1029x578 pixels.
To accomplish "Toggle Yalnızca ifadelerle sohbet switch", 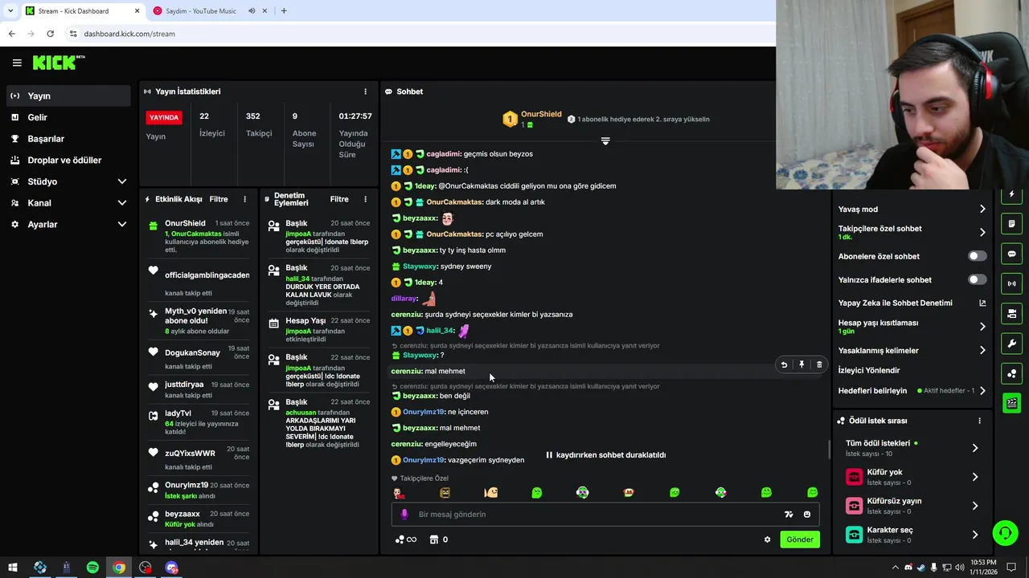I will pyautogui.click(x=977, y=279).
